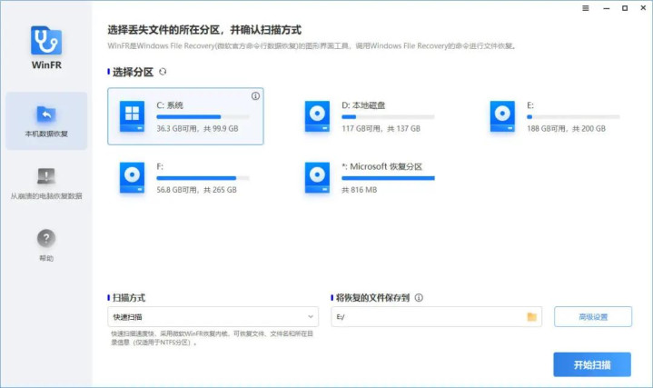Select the C: 系统 partition Windows icon
Viewport: 653px width, 388px height.
[132, 116]
